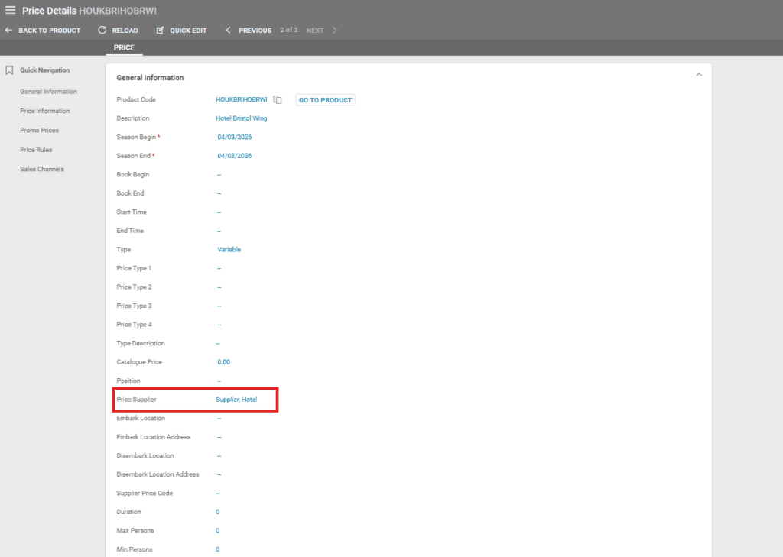This screenshot has width=783, height=557.
Task: Navigate to Price Rules section
Action: [x=36, y=150]
